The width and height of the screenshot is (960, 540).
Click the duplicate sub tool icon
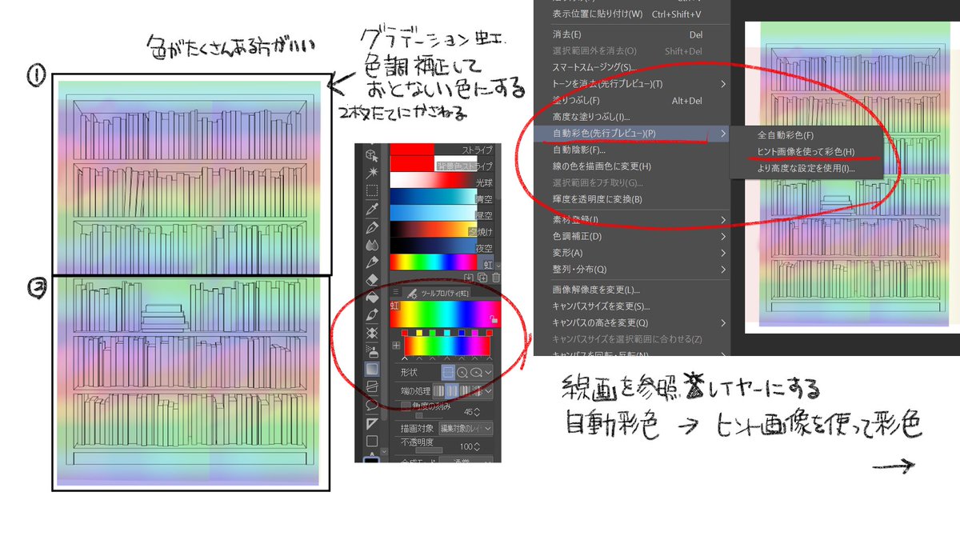click(482, 278)
